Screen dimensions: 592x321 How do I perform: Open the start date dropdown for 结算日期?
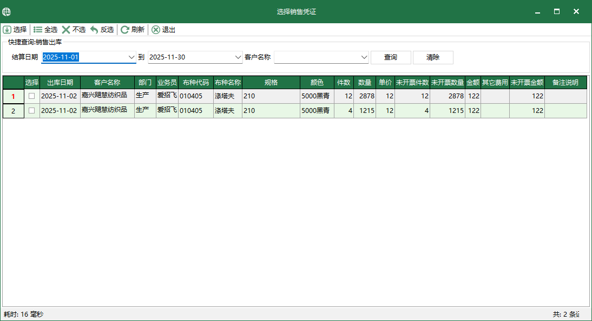coord(131,57)
